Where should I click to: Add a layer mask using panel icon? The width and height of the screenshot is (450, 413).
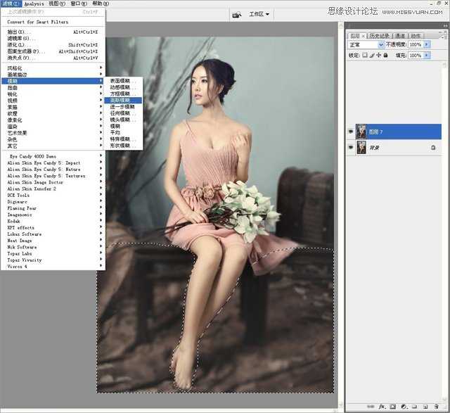click(393, 407)
